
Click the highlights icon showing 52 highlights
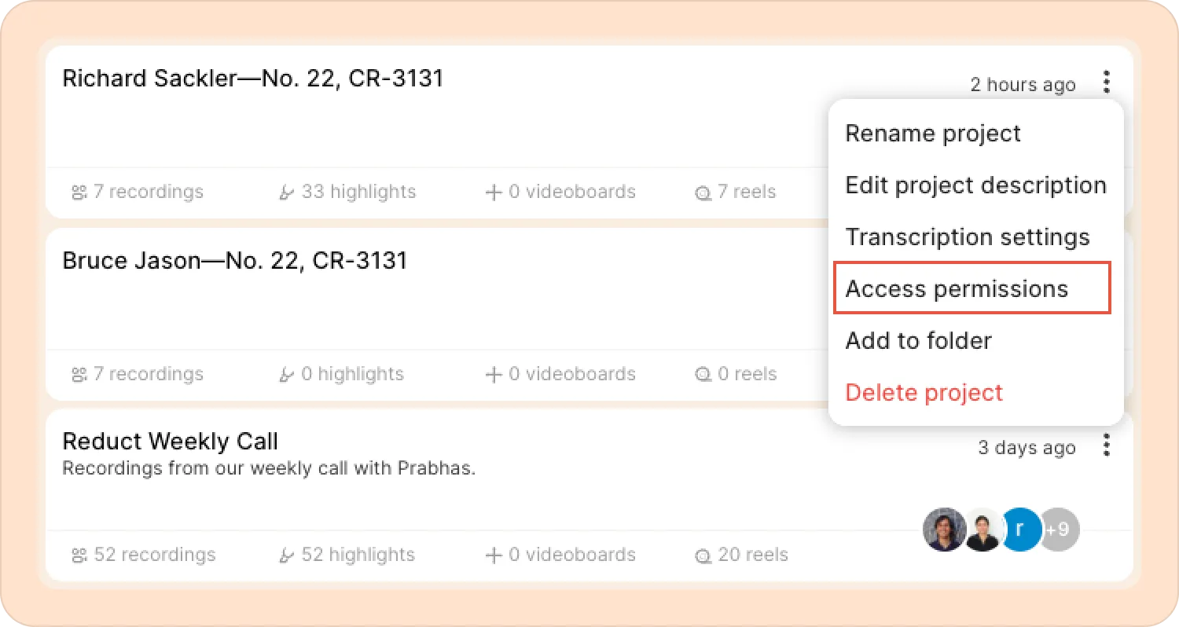[287, 555]
